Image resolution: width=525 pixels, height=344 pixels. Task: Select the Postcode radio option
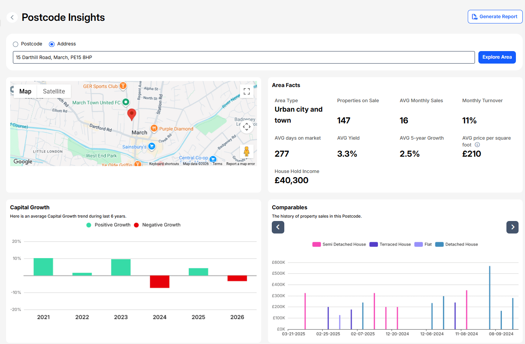pos(16,44)
